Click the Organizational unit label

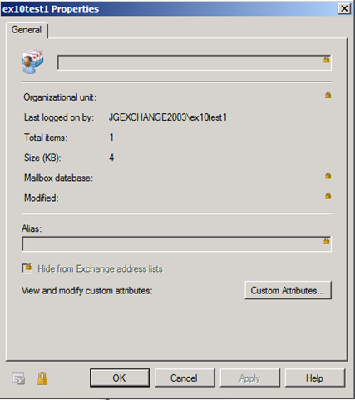(x=60, y=97)
